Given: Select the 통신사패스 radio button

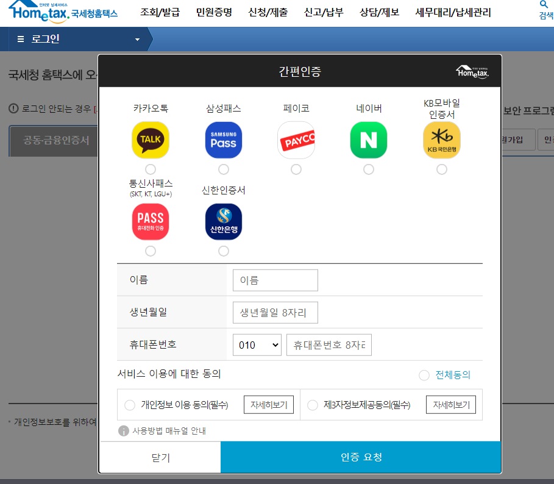Looking at the screenshot, I should point(151,251).
